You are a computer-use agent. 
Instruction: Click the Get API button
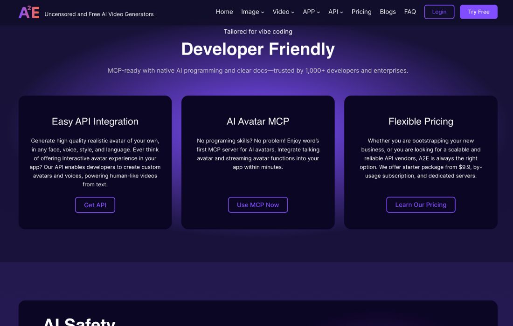click(95, 205)
